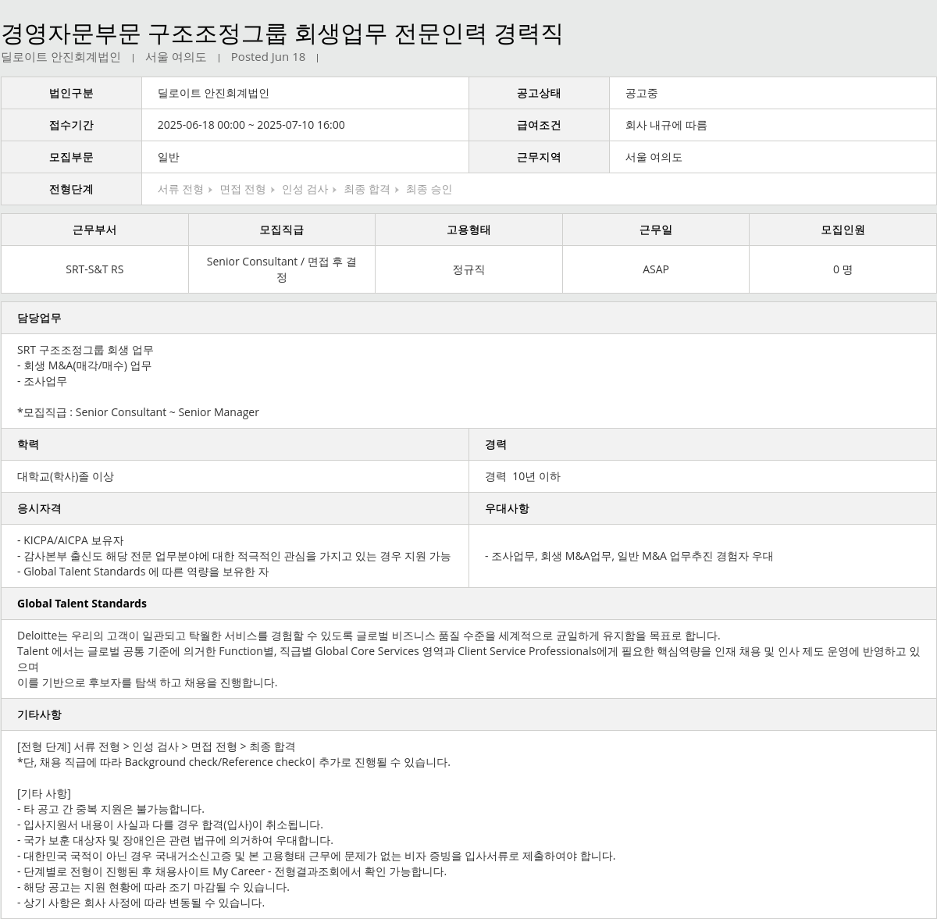Image resolution: width=937 pixels, height=919 pixels.
Task: Click the 우대사항 section header
Action: [703, 508]
